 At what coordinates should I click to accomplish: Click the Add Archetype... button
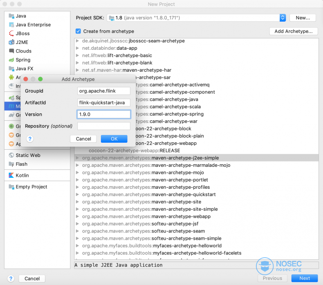tap(293, 31)
